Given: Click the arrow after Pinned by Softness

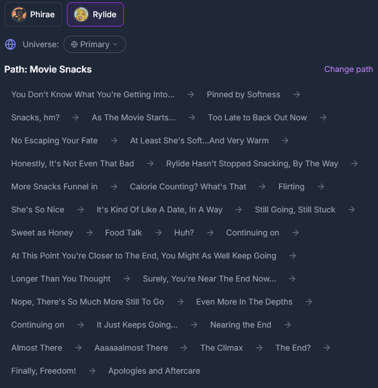Looking at the screenshot, I should click(x=296, y=94).
